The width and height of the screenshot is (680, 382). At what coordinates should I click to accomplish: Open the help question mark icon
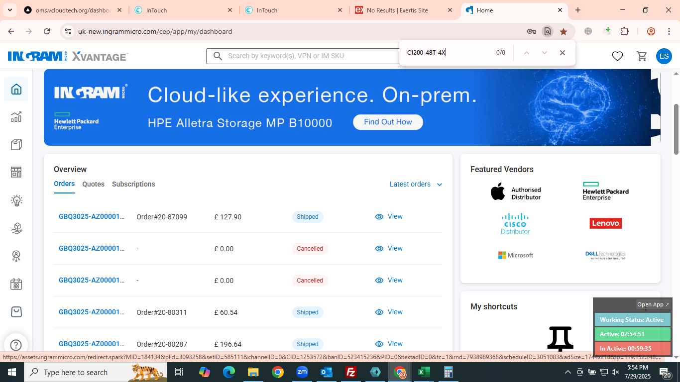[x=16, y=345]
